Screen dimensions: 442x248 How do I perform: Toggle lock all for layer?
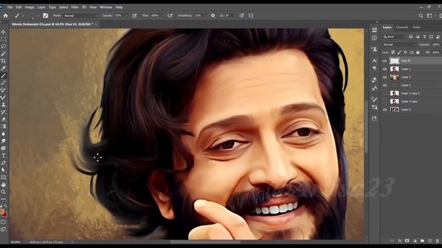418,52
